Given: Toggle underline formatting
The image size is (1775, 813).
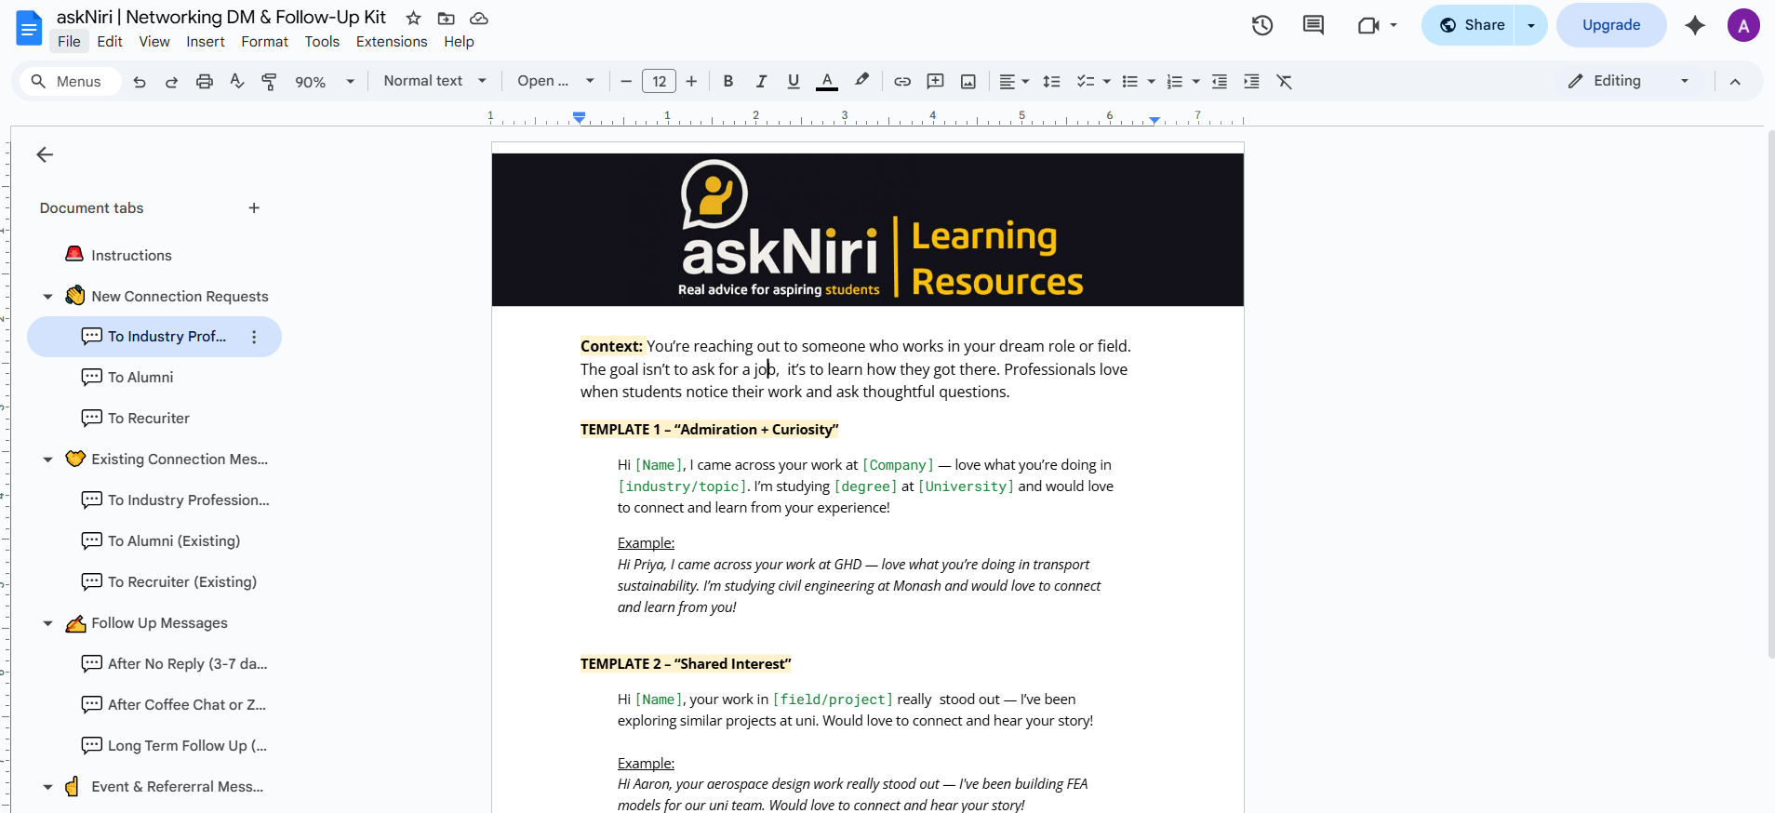Looking at the screenshot, I should (x=794, y=82).
